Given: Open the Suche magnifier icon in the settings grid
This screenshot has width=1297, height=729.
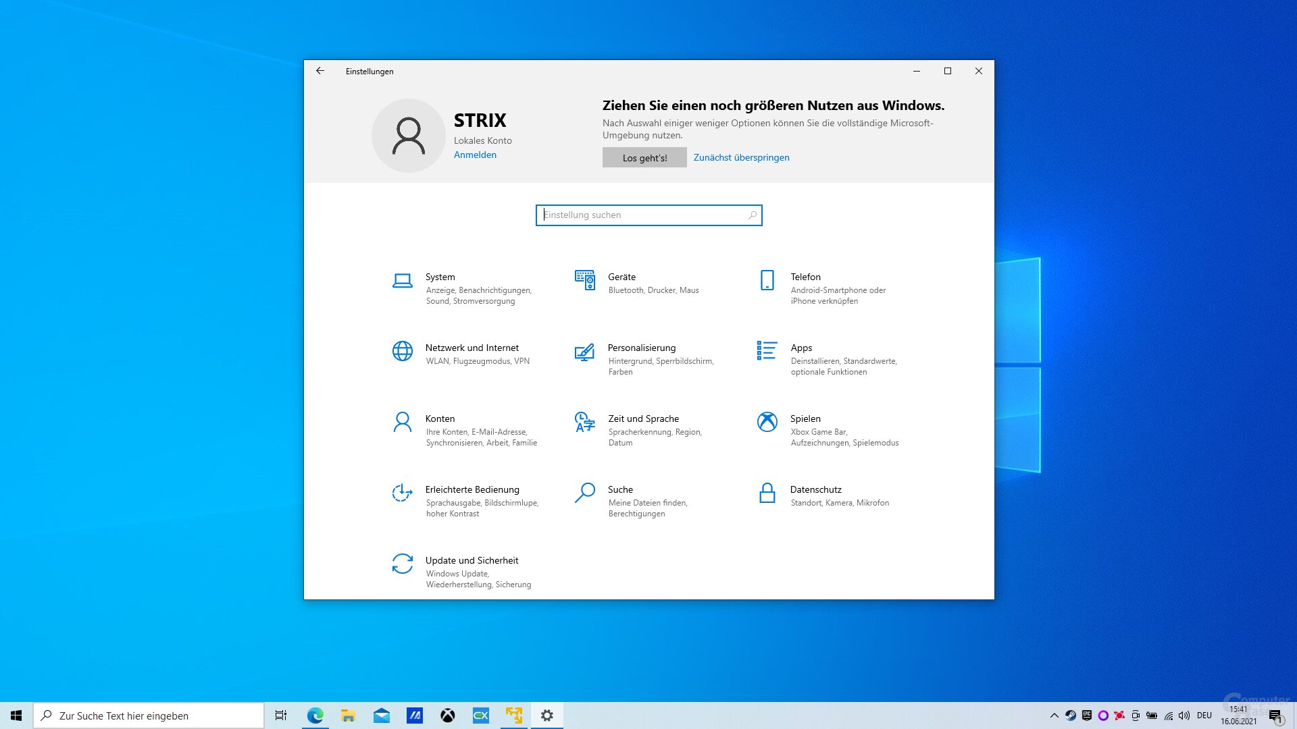Looking at the screenshot, I should click(585, 493).
